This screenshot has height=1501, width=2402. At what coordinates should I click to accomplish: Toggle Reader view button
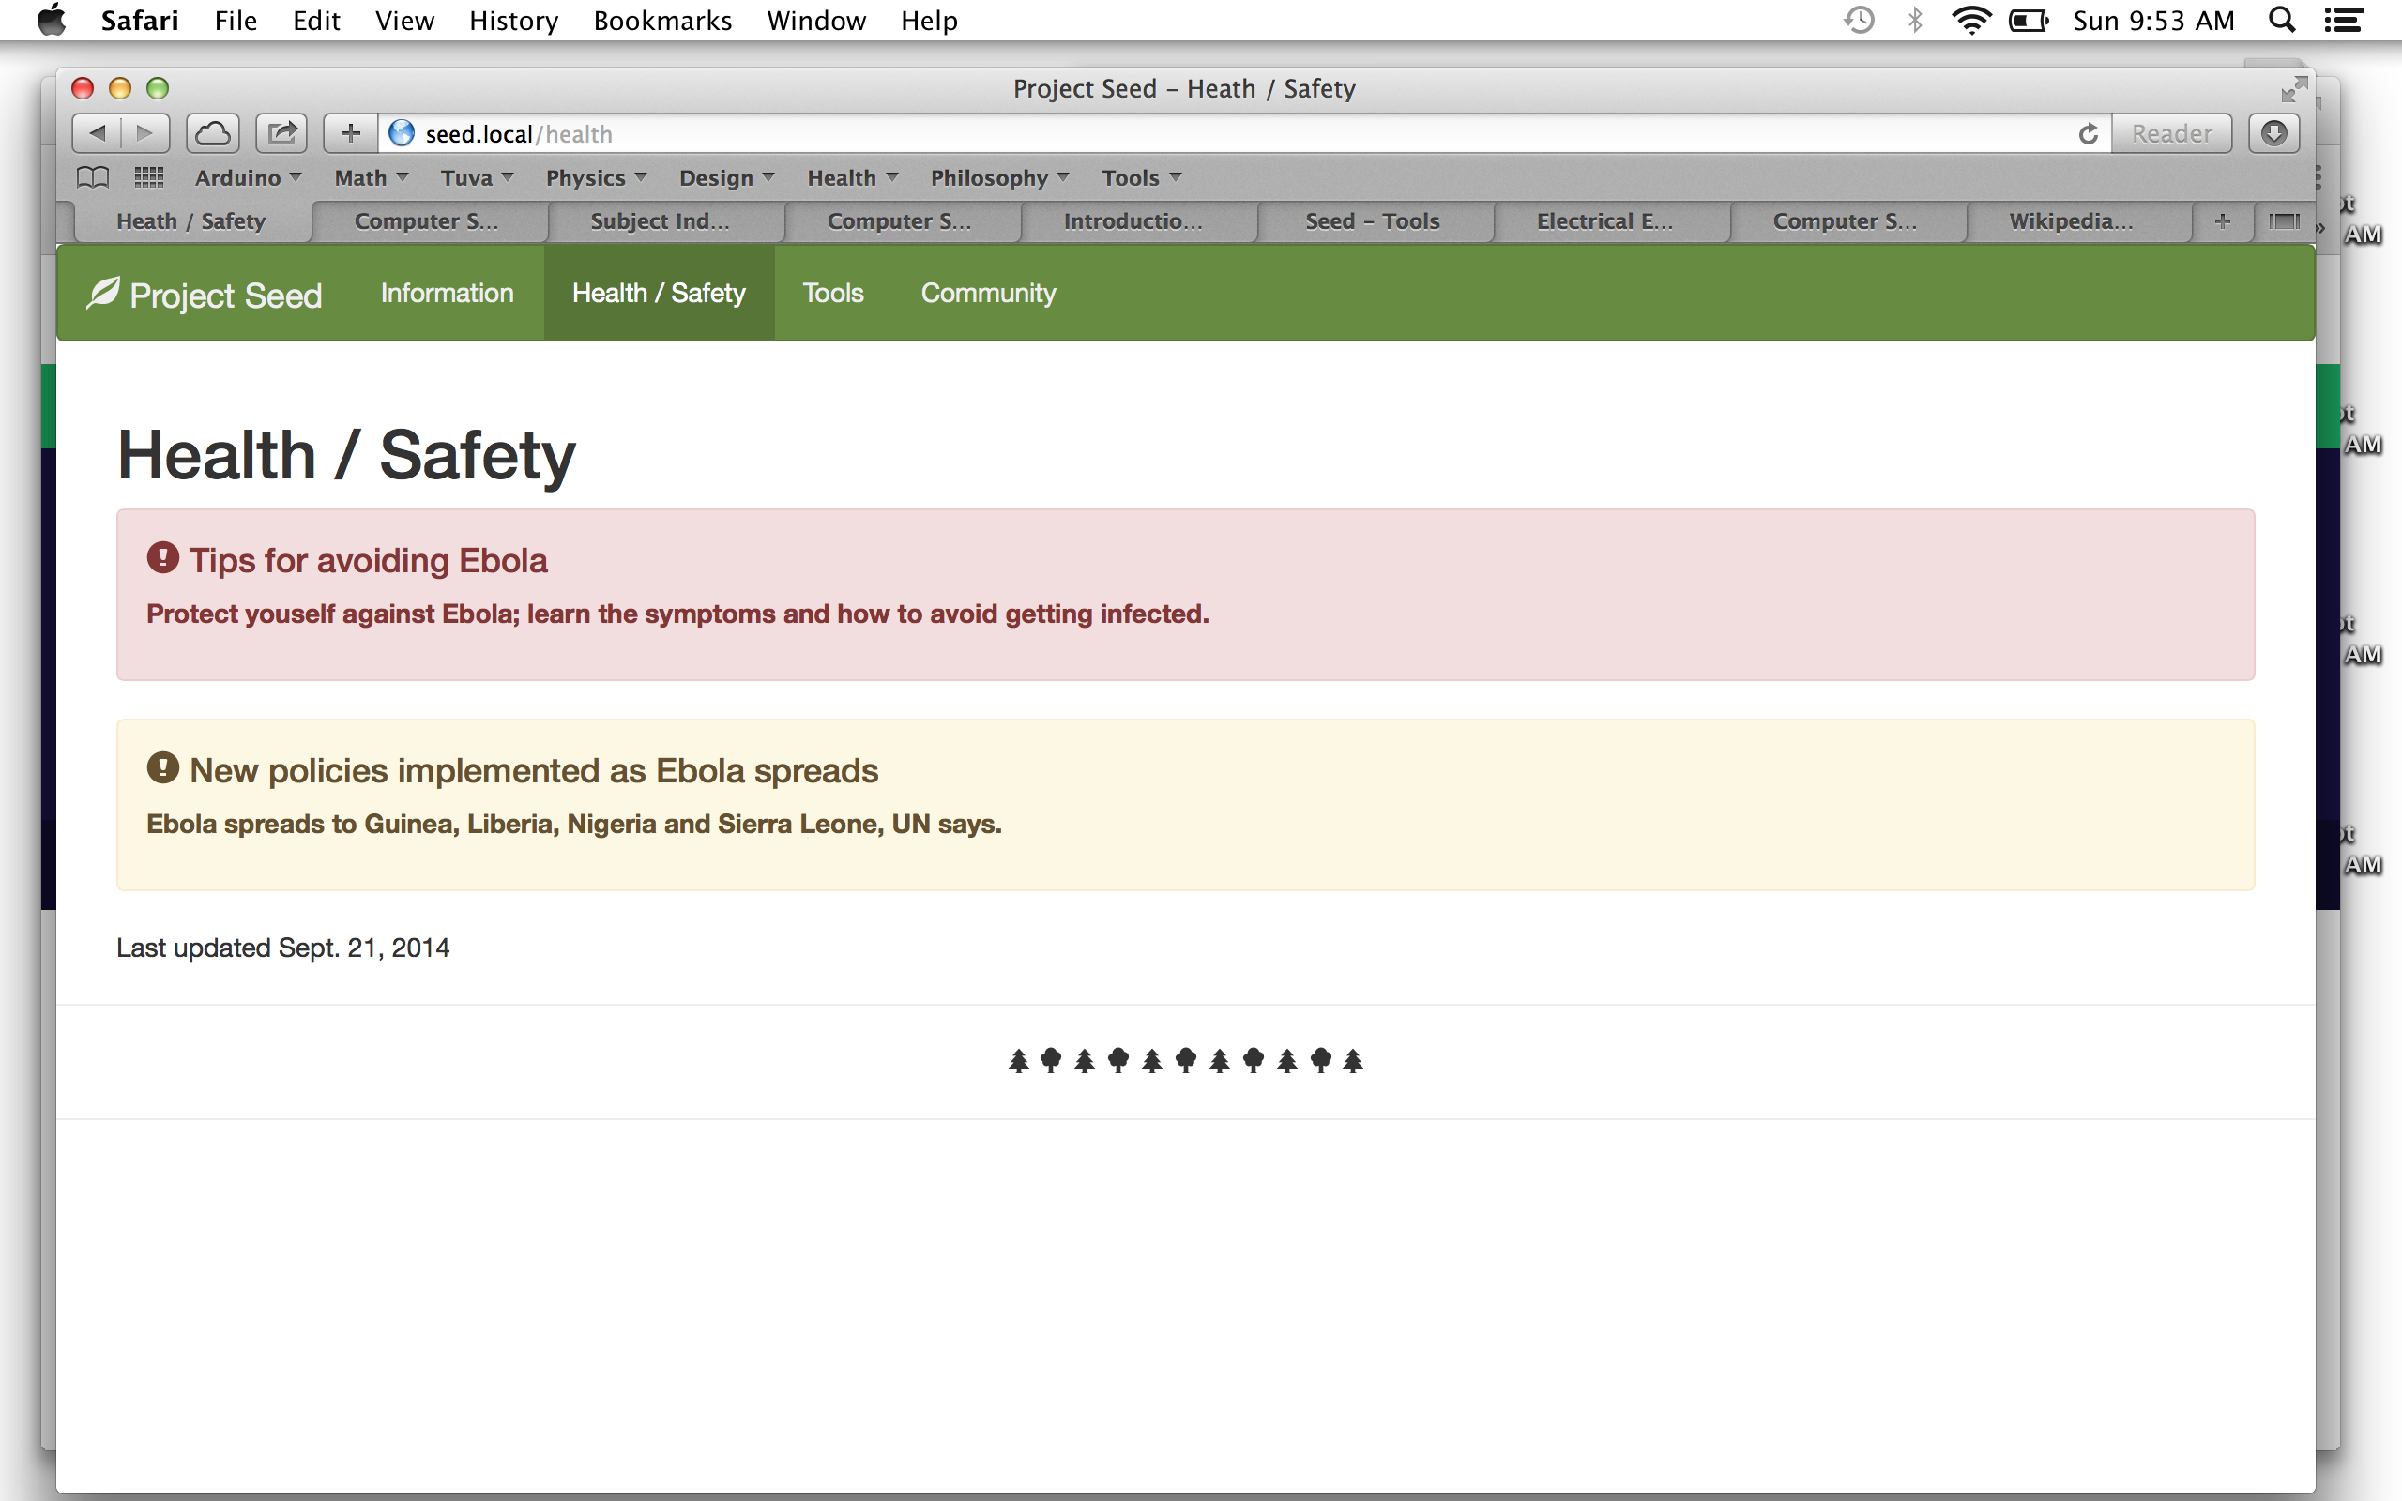click(2171, 134)
